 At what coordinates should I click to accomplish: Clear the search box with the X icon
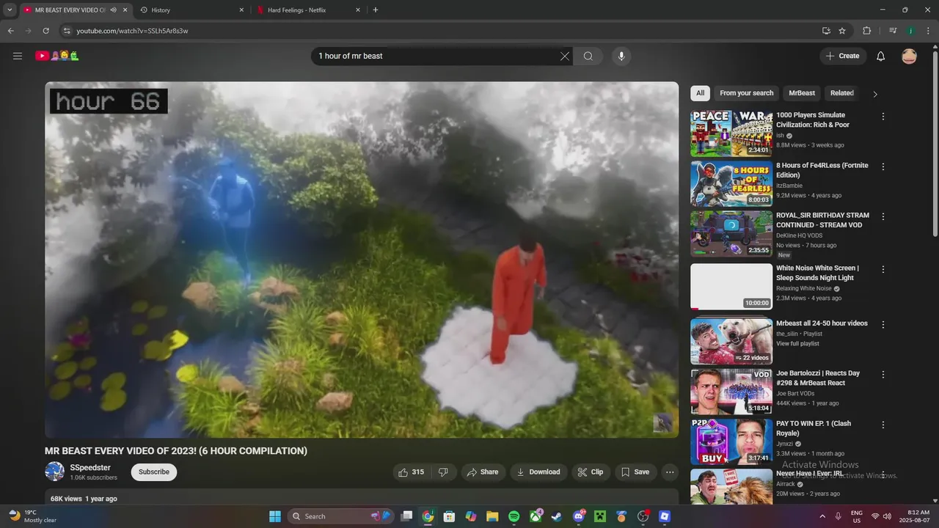pyautogui.click(x=565, y=56)
